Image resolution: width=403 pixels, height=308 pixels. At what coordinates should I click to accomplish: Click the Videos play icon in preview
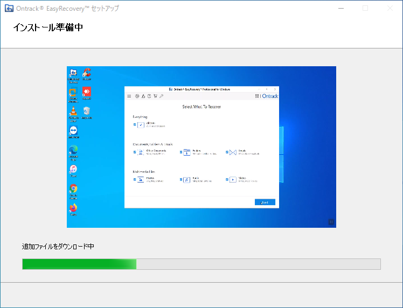(x=233, y=180)
